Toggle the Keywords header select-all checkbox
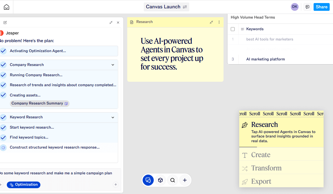 point(233,29)
